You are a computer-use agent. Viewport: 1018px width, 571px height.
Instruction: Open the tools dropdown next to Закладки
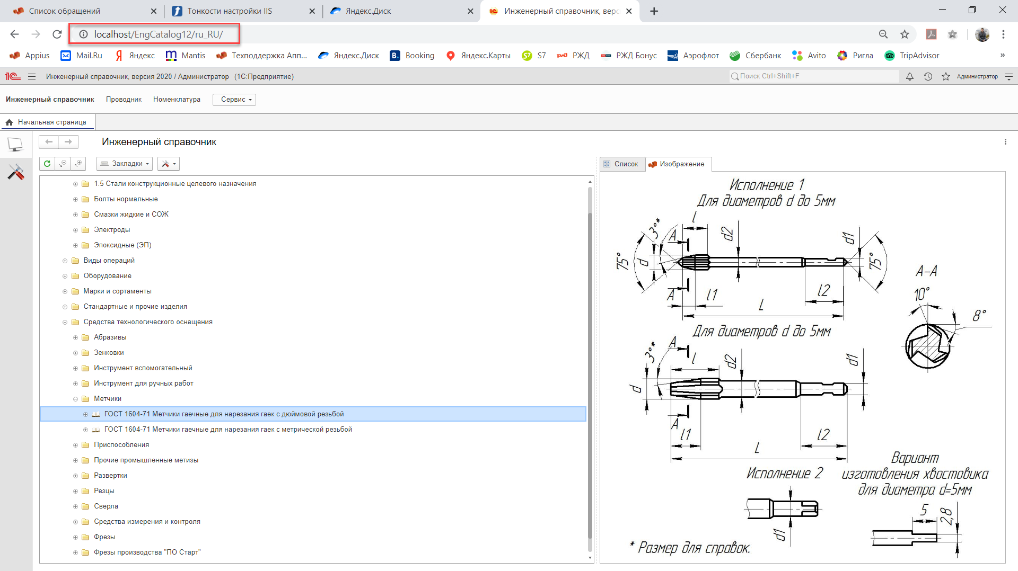point(169,164)
